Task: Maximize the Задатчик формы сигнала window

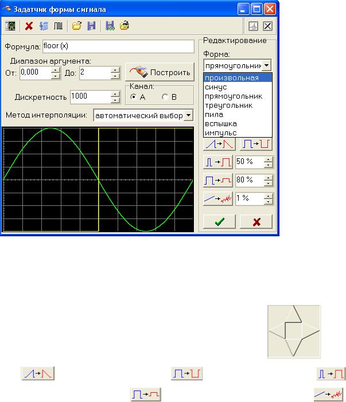Action: tap(256, 10)
